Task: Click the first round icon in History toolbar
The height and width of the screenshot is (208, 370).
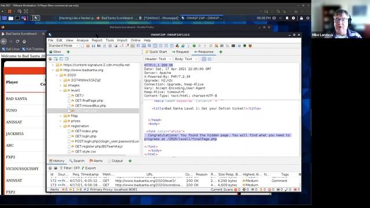Action: [50, 168]
